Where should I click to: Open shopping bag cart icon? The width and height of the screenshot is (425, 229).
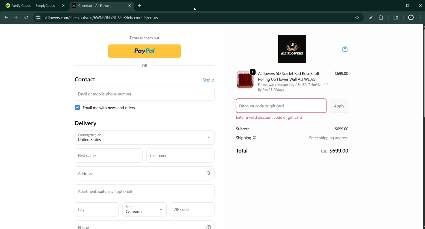pyautogui.click(x=345, y=49)
